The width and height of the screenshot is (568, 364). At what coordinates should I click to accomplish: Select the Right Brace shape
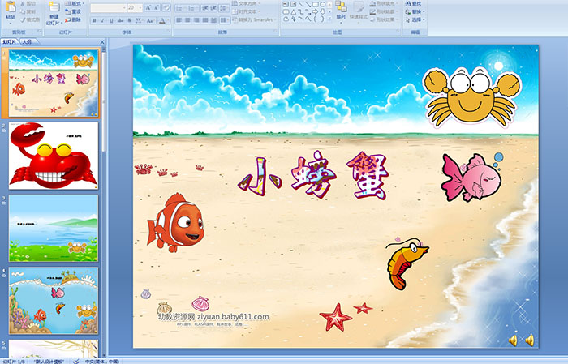click(x=322, y=19)
